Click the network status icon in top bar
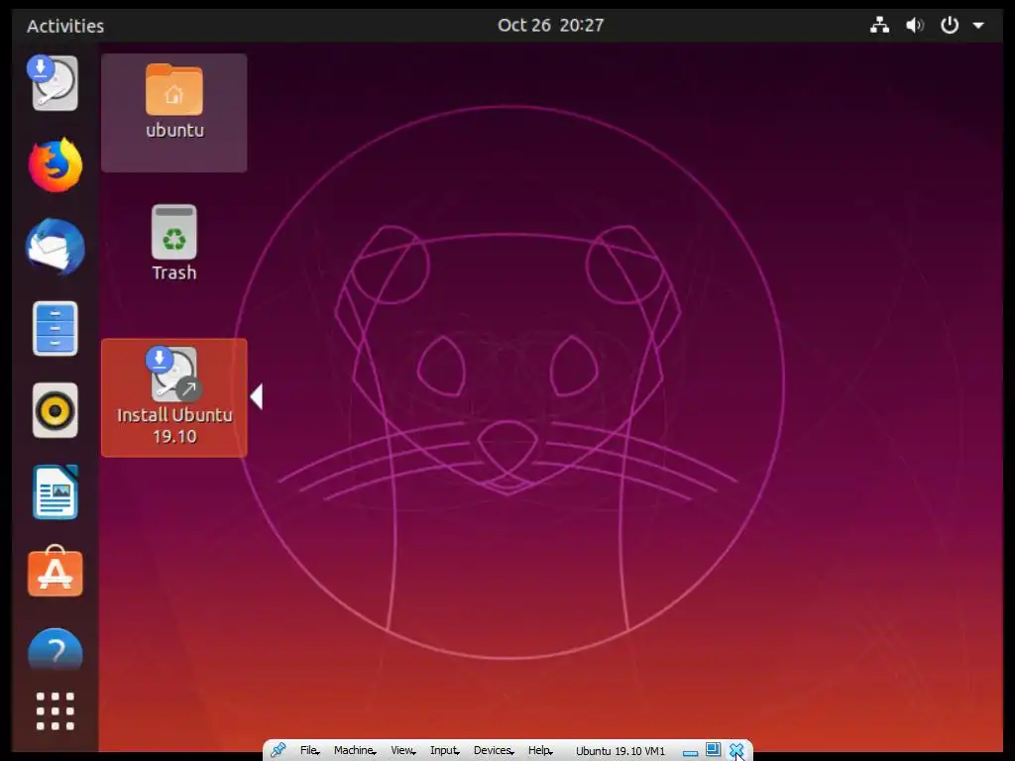This screenshot has width=1015, height=761. (879, 25)
